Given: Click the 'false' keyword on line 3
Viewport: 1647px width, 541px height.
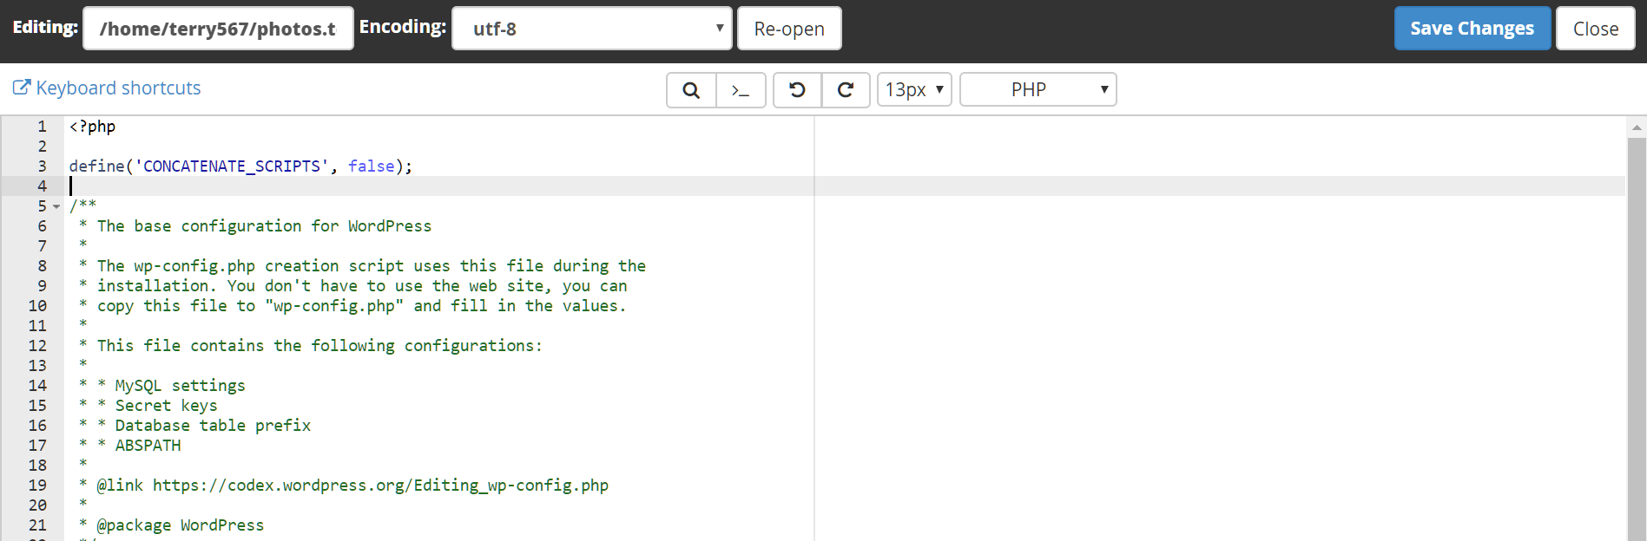Looking at the screenshot, I should (x=372, y=166).
